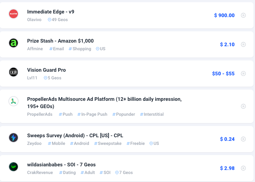255x182 pixels.
Task: Expand the Sweeps Survey offer arrow
Action: click(243, 139)
